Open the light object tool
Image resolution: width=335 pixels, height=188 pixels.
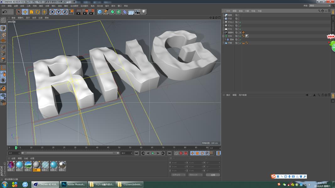[144, 12]
